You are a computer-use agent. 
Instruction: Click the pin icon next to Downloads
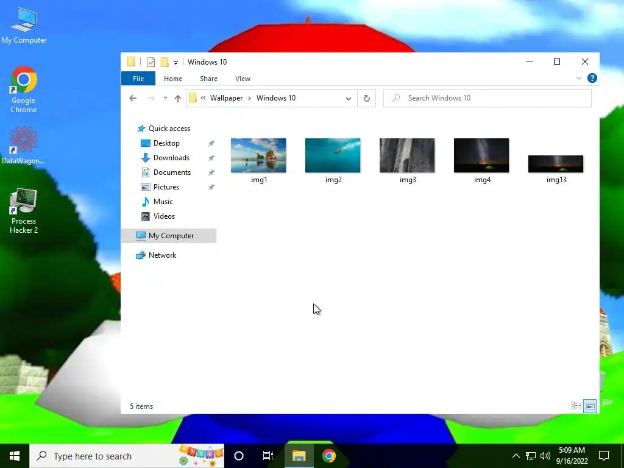[x=211, y=158]
